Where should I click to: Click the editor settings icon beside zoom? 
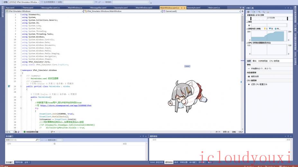(16, 132)
